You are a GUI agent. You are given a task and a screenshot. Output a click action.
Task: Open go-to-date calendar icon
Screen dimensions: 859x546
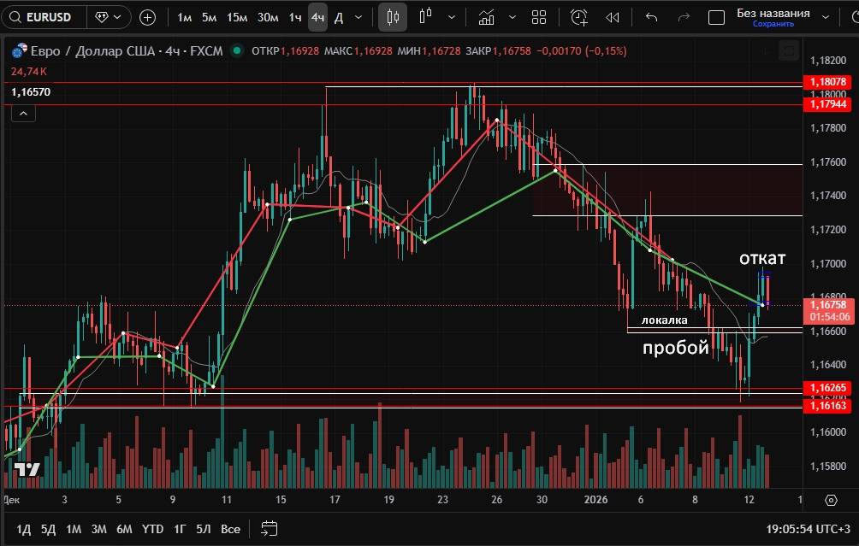coord(270,528)
